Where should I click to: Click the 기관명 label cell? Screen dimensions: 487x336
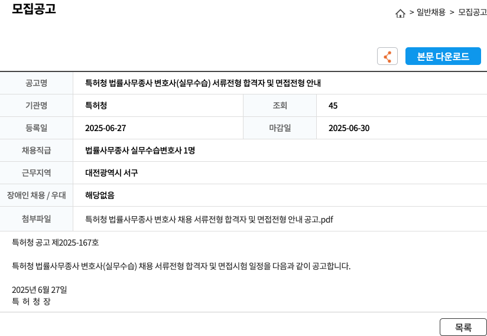click(x=36, y=106)
